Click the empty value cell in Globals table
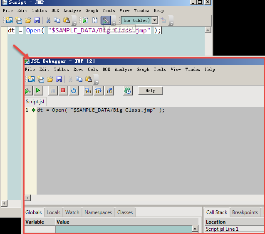Viewport: 265px width, 234px height. coord(124,229)
